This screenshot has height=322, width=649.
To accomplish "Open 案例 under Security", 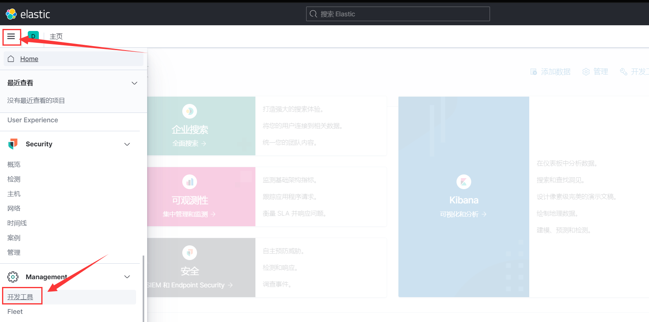I will pyautogui.click(x=14, y=238).
